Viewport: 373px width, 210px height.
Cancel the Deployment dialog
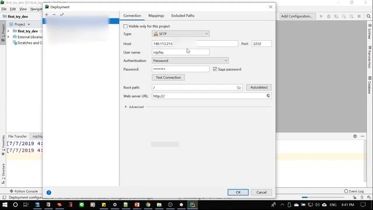[261, 192]
